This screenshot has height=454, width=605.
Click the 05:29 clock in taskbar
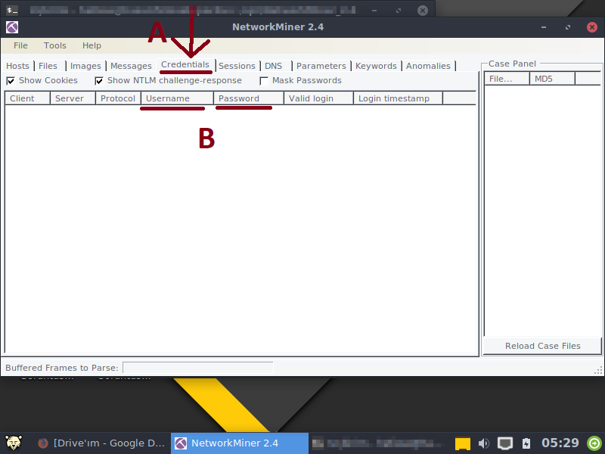coord(560,443)
